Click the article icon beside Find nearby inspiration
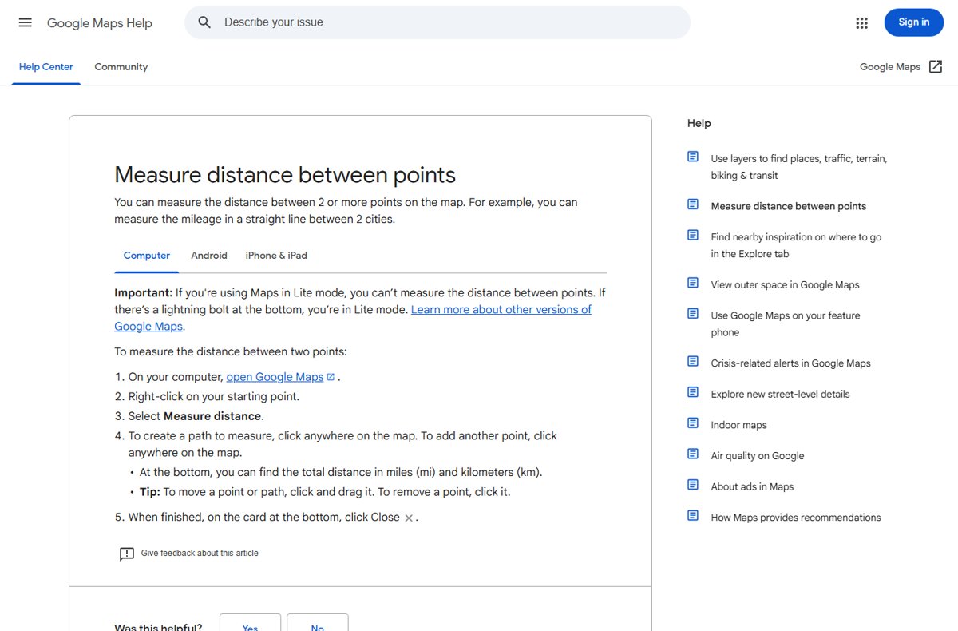 pyautogui.click(x=693, y=235)
